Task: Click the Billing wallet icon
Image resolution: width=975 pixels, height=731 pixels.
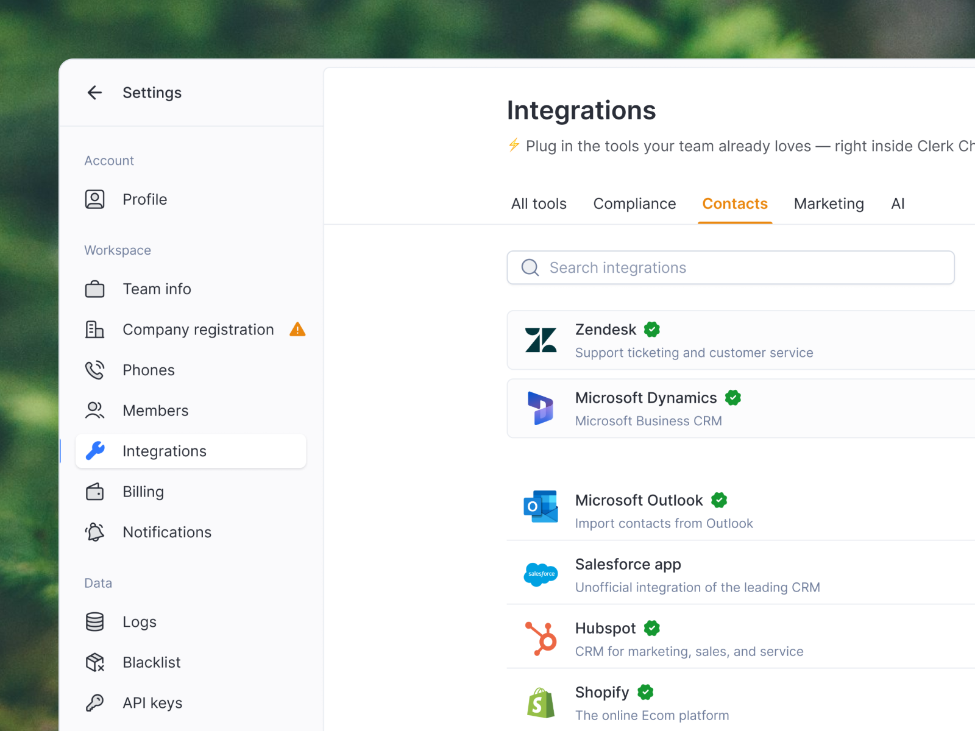Action: tap(94, 492)
